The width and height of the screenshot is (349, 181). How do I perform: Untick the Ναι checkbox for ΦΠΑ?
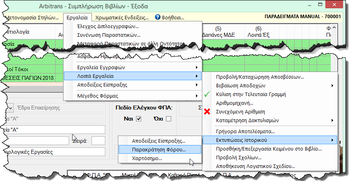(x=139, y=119)
